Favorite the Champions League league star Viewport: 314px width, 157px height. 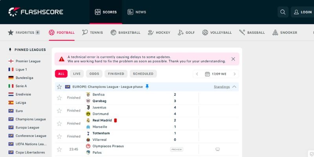pos(59,87)
